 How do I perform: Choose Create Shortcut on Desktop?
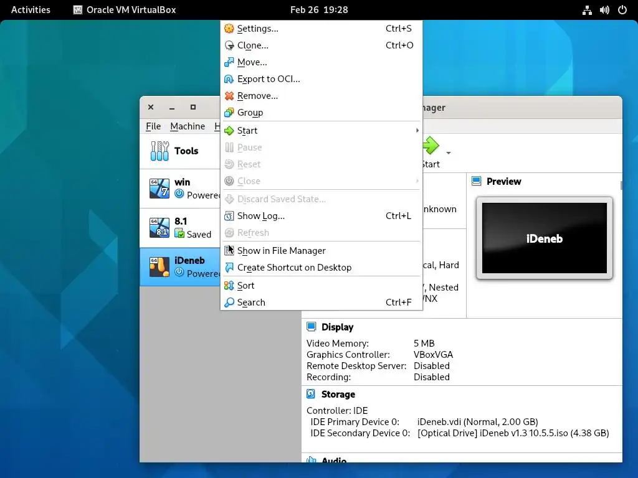click(x=321, y=268)
